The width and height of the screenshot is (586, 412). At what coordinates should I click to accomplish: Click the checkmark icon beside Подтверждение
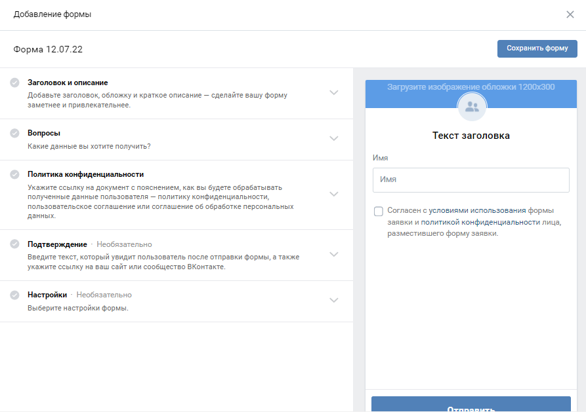coord(14,244)
